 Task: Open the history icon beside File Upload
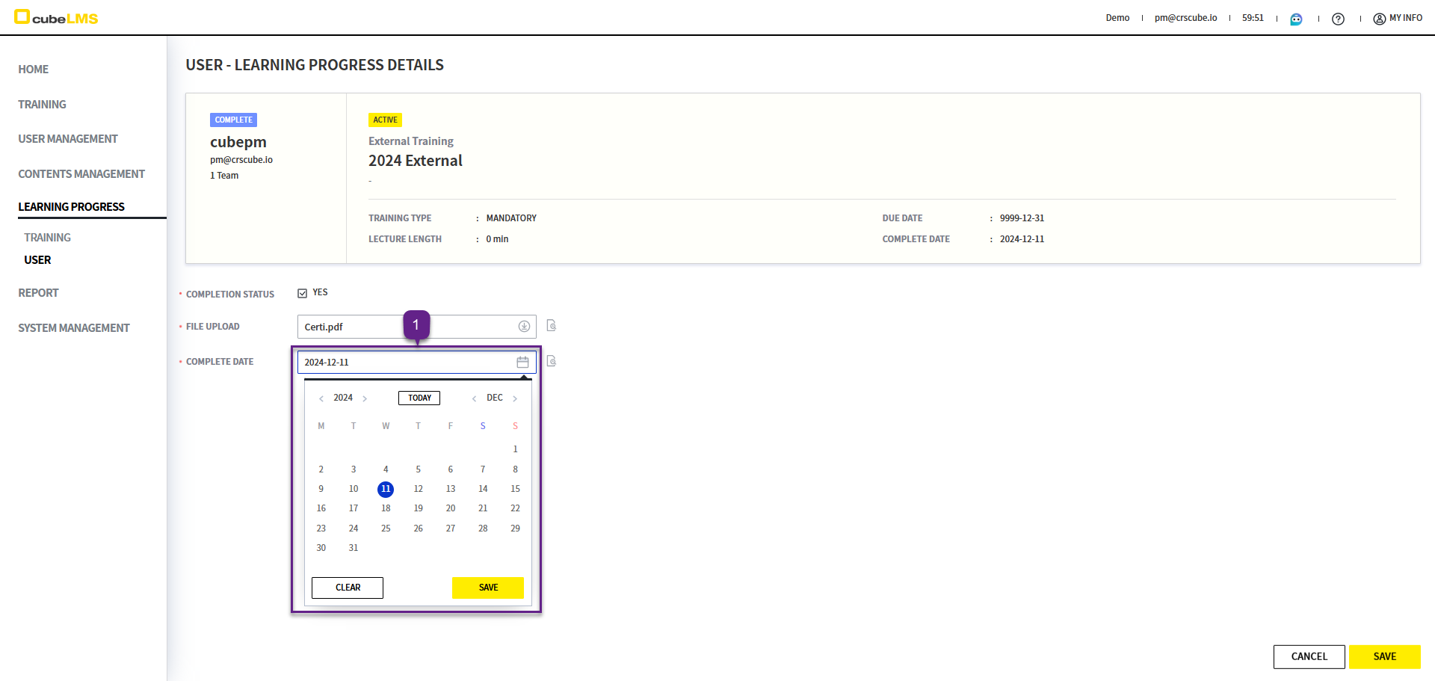[x=552, y=326]
